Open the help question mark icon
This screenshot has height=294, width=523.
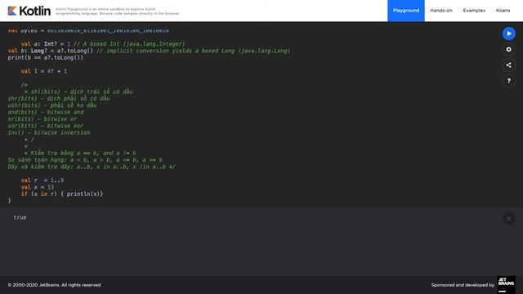click(x=508, y=81)
